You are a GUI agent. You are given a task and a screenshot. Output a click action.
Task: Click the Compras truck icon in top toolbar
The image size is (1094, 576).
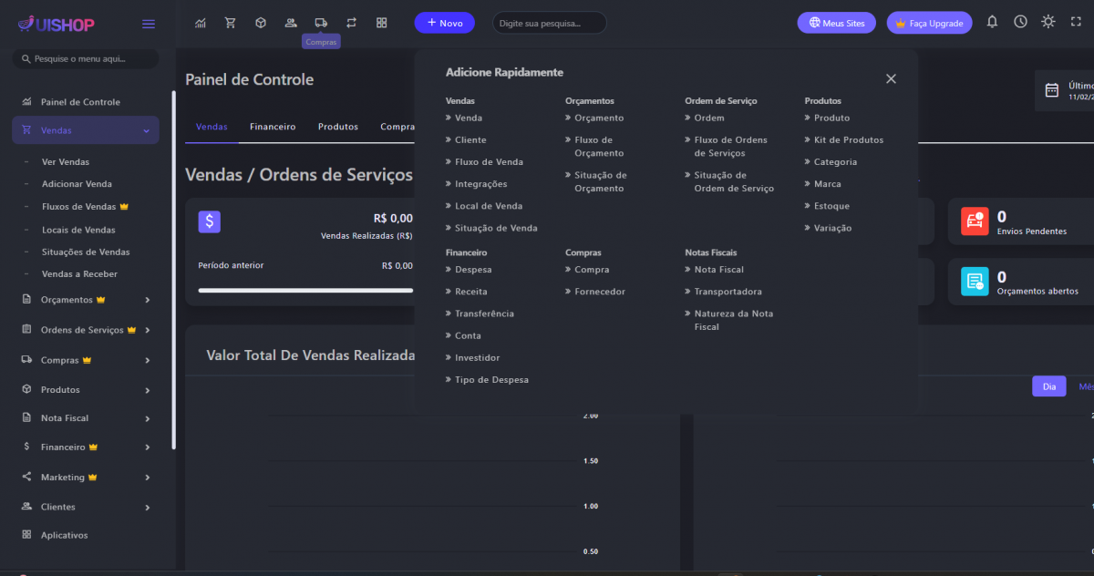point(321,23)
